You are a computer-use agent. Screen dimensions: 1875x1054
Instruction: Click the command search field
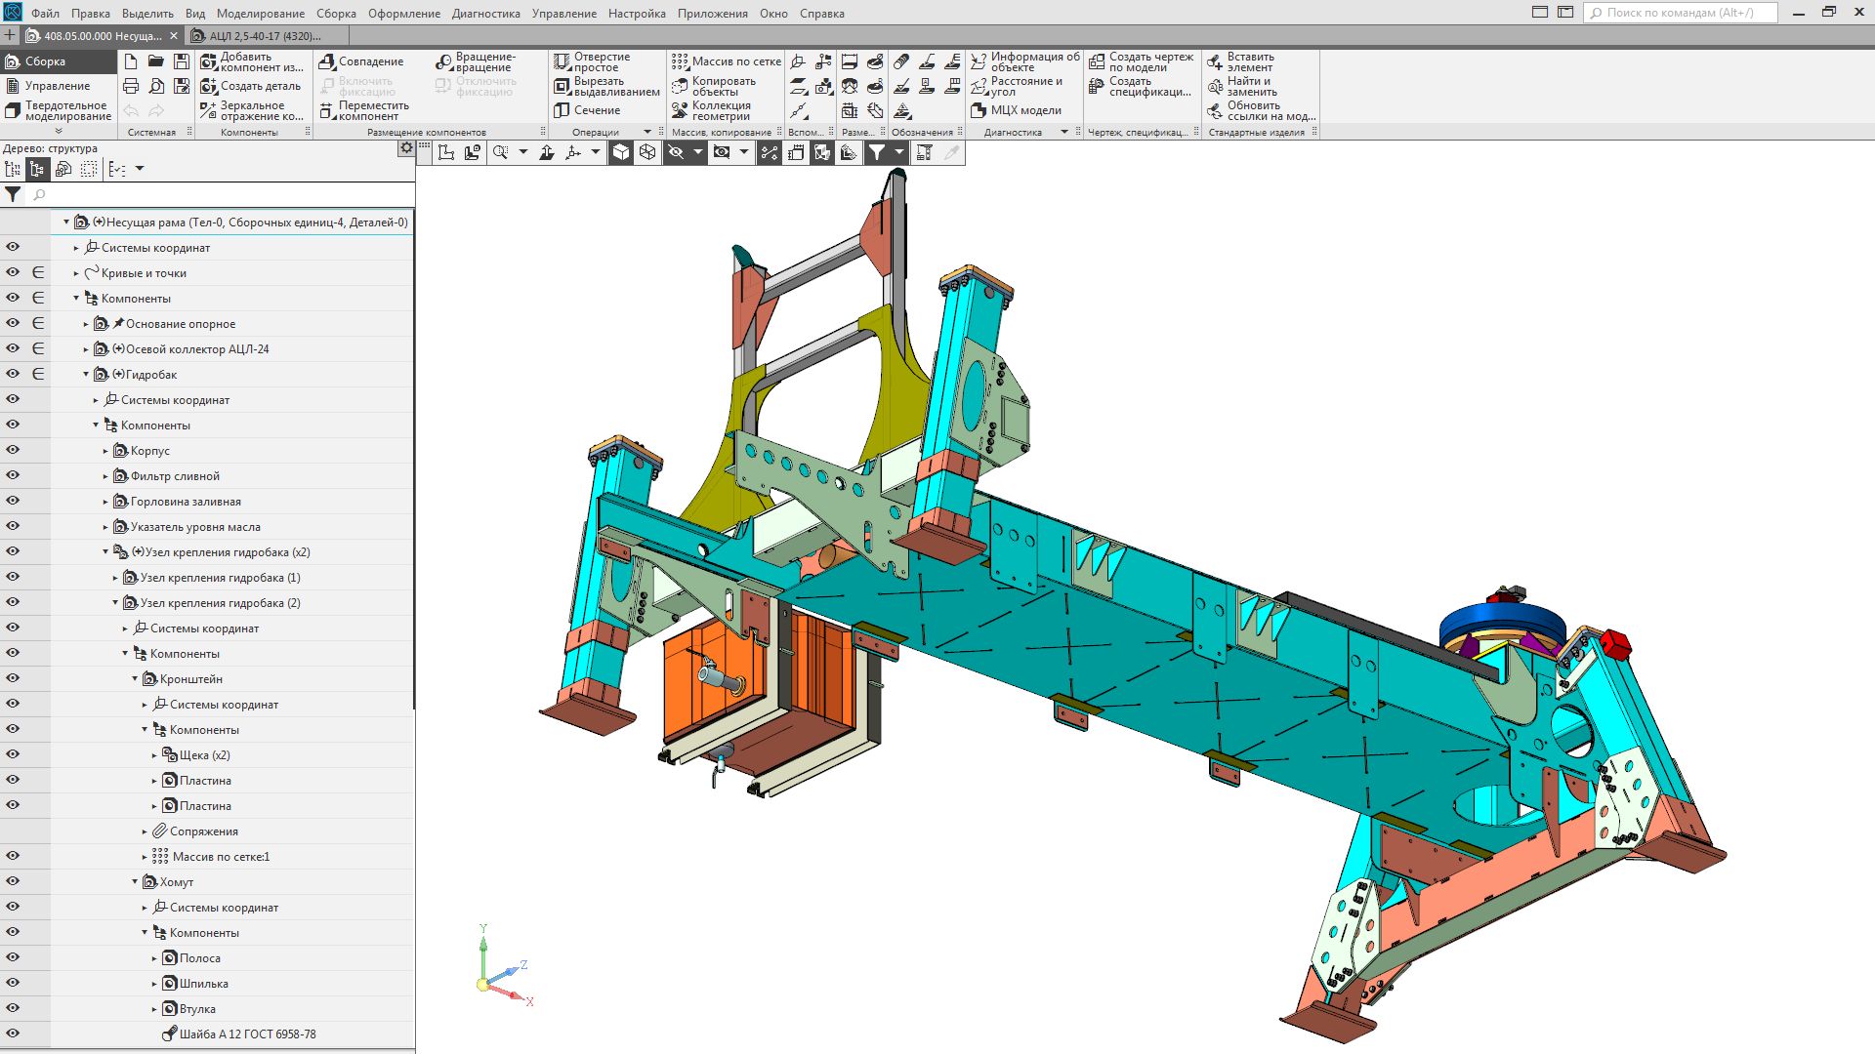1680,13
